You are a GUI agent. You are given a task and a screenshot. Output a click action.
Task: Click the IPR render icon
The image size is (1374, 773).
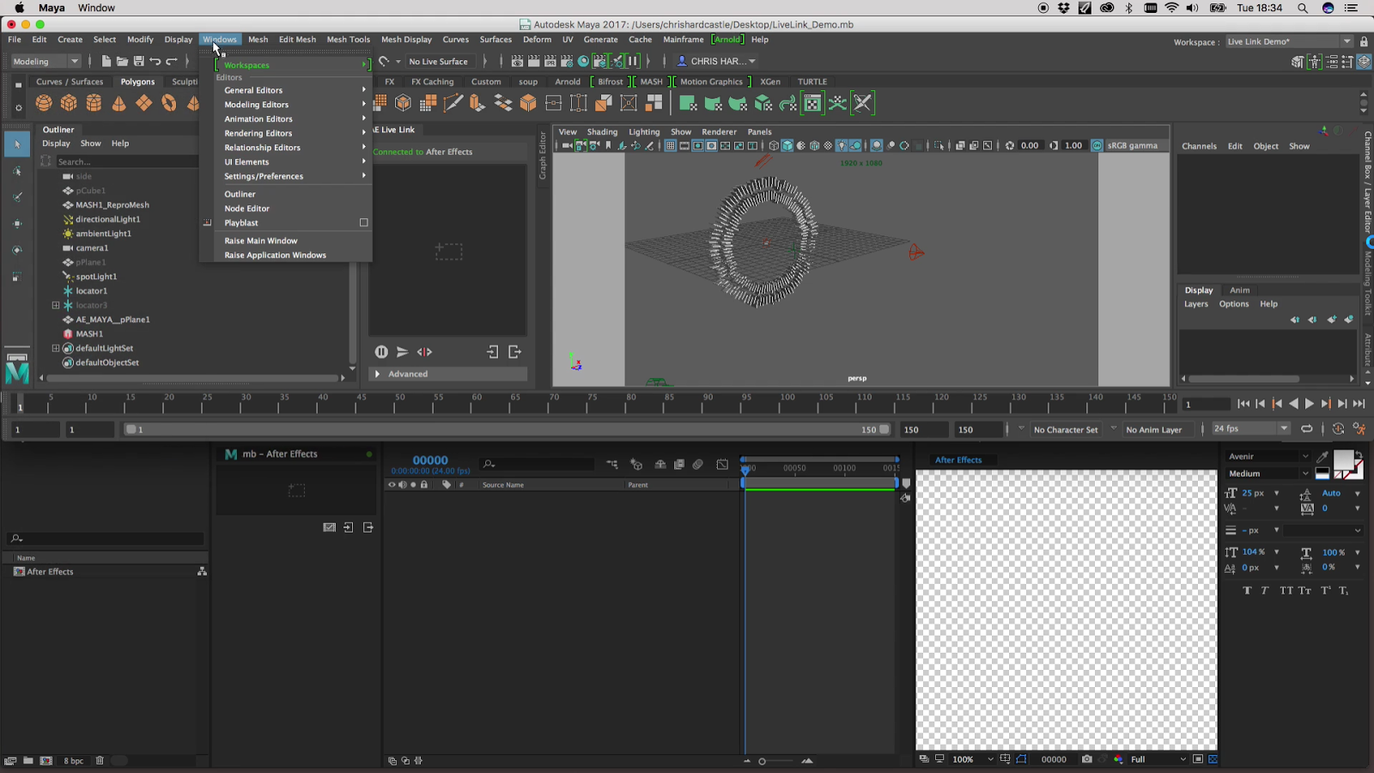[550, 61]
